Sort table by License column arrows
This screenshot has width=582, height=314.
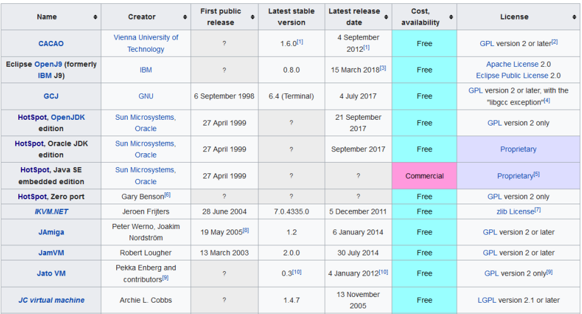pyautogui.click(x=574, y=17)
